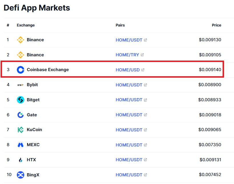The image size is (234, 184).
Task: Click external-link icon in the Gate row
Action: click(x=145, y=115)
